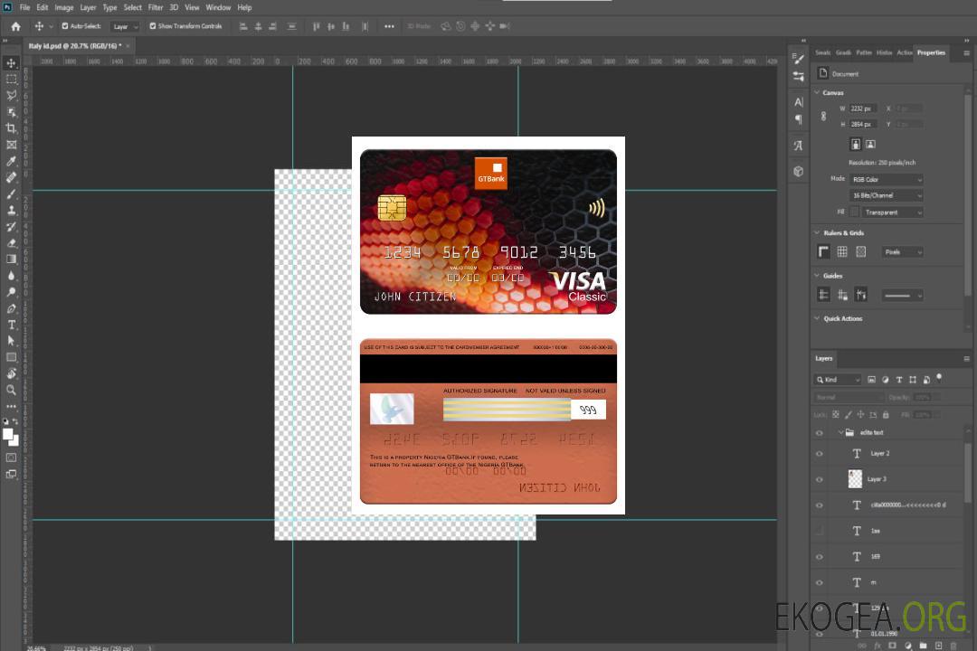Screen dimensions: 977x651
Task: Select the Eyedropper tool
Action: coord(11,161)
